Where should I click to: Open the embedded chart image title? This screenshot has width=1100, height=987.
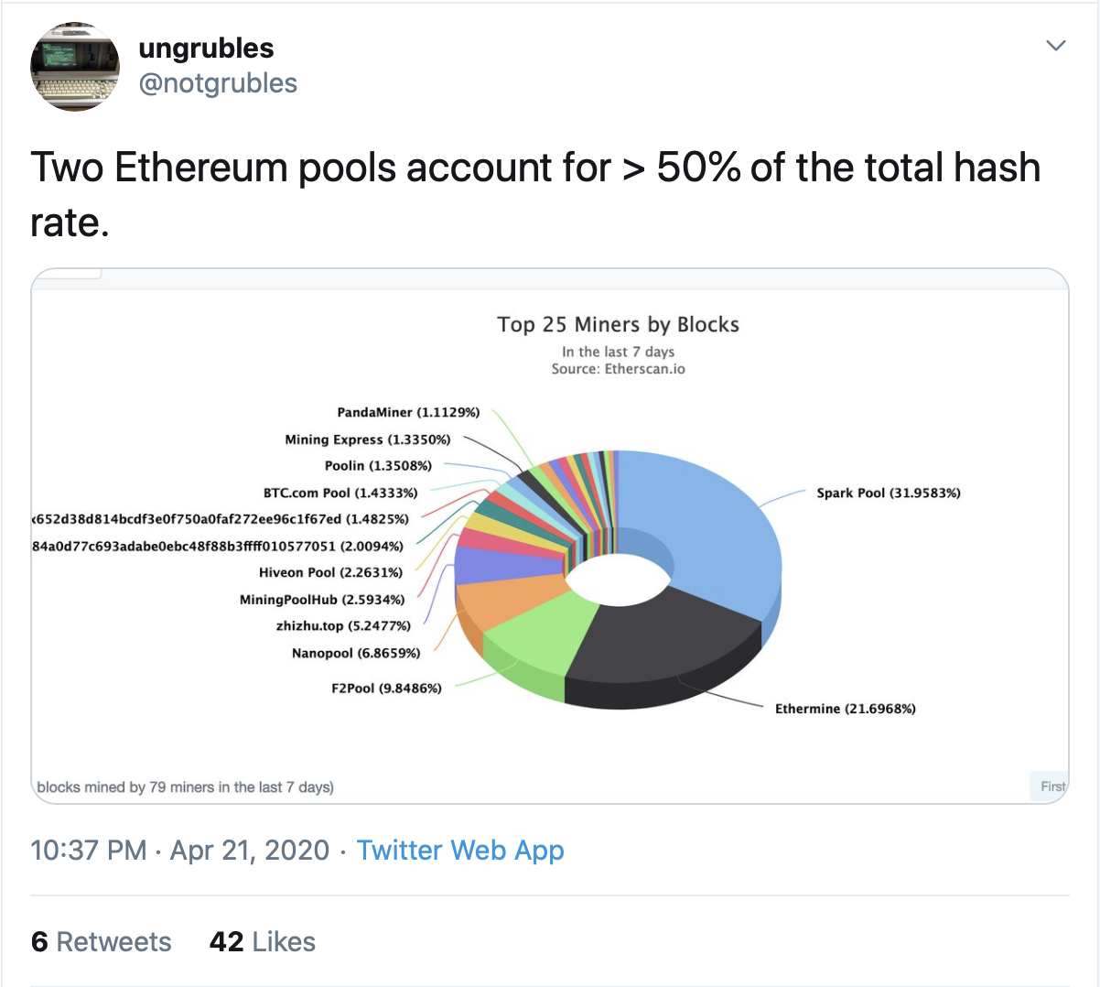click(618, 324)
